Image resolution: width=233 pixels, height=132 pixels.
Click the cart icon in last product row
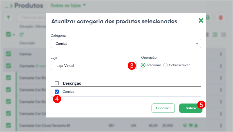[x=191, y=126]
